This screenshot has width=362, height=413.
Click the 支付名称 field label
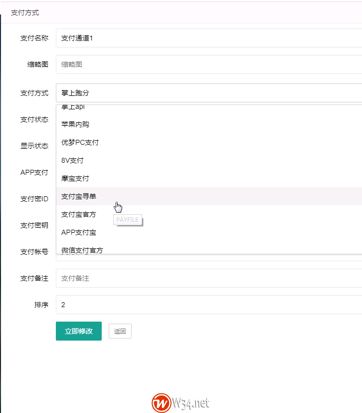[x=34, y=38]
